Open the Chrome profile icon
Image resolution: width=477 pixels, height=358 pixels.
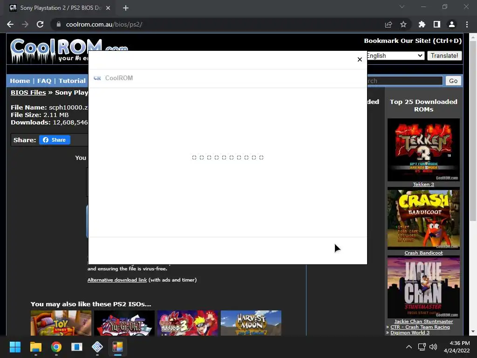pyautogui.click(x=452, y=24)
